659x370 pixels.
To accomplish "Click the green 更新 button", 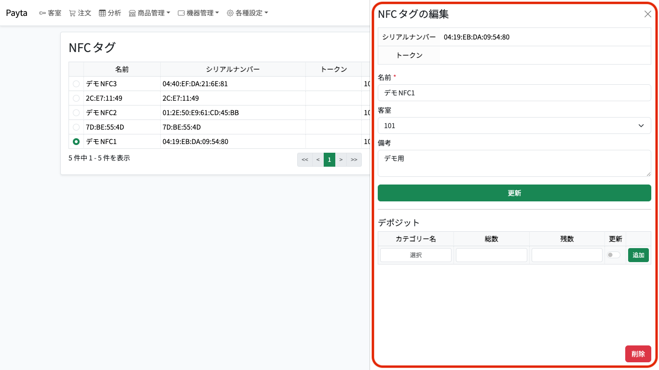I will (x=514, y=193).
